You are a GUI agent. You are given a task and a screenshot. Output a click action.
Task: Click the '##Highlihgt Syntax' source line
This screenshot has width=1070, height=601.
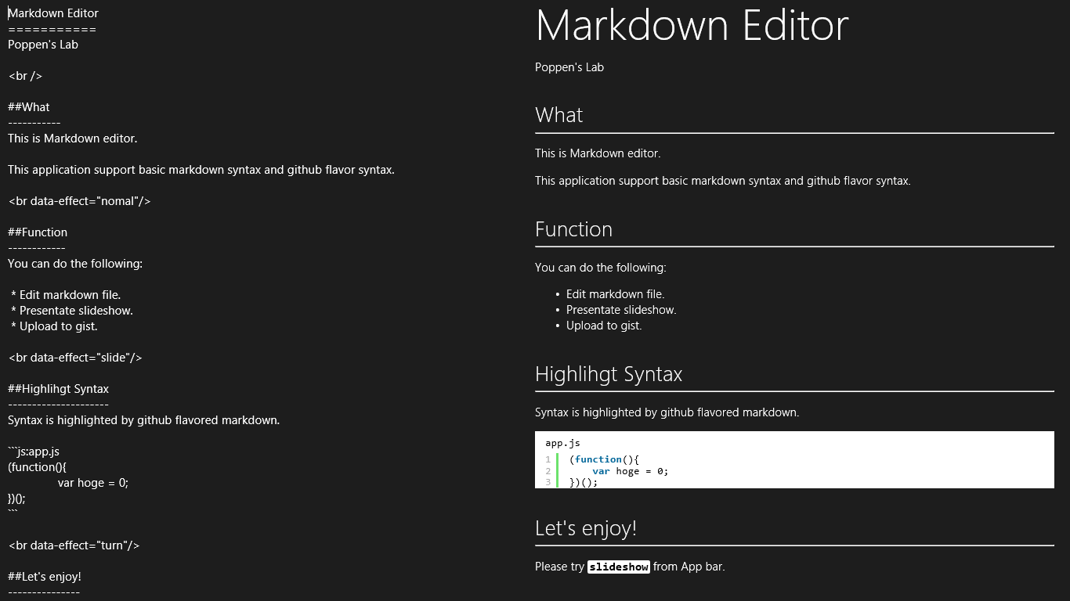point(59,389)
